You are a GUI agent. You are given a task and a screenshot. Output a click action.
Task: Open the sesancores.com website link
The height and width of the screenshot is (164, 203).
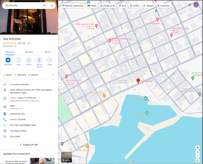tap(17, 114)
